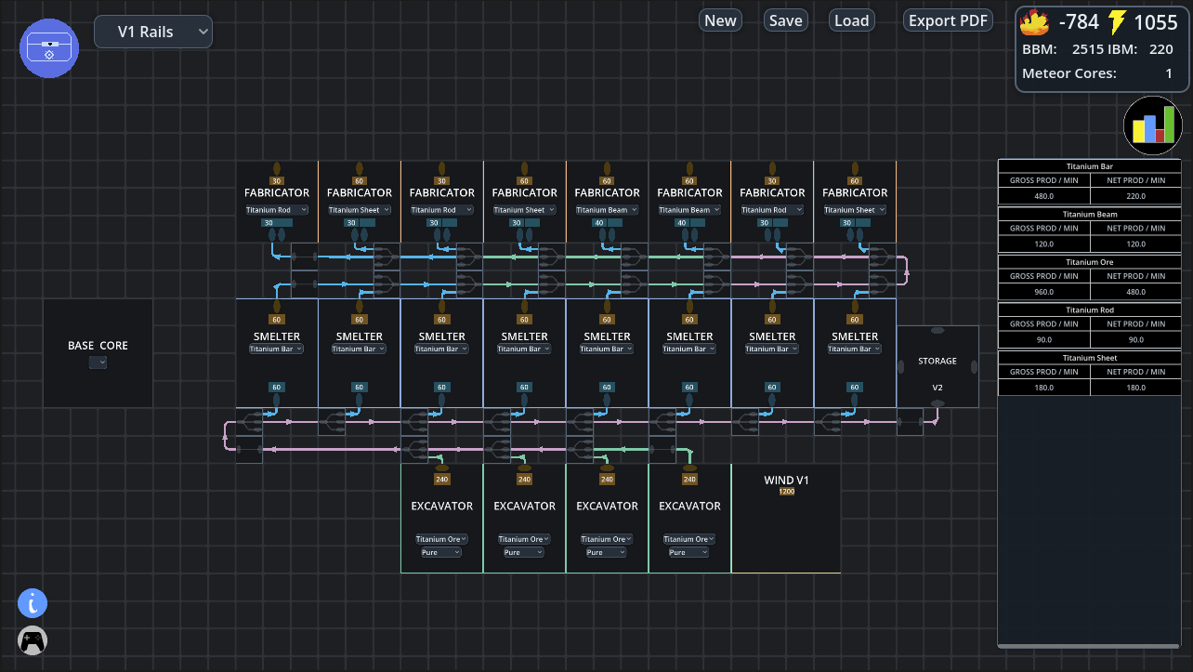Click the Storage right side port
The height and width of the screenshot is (672, 1193).
(x=974, y=366)
